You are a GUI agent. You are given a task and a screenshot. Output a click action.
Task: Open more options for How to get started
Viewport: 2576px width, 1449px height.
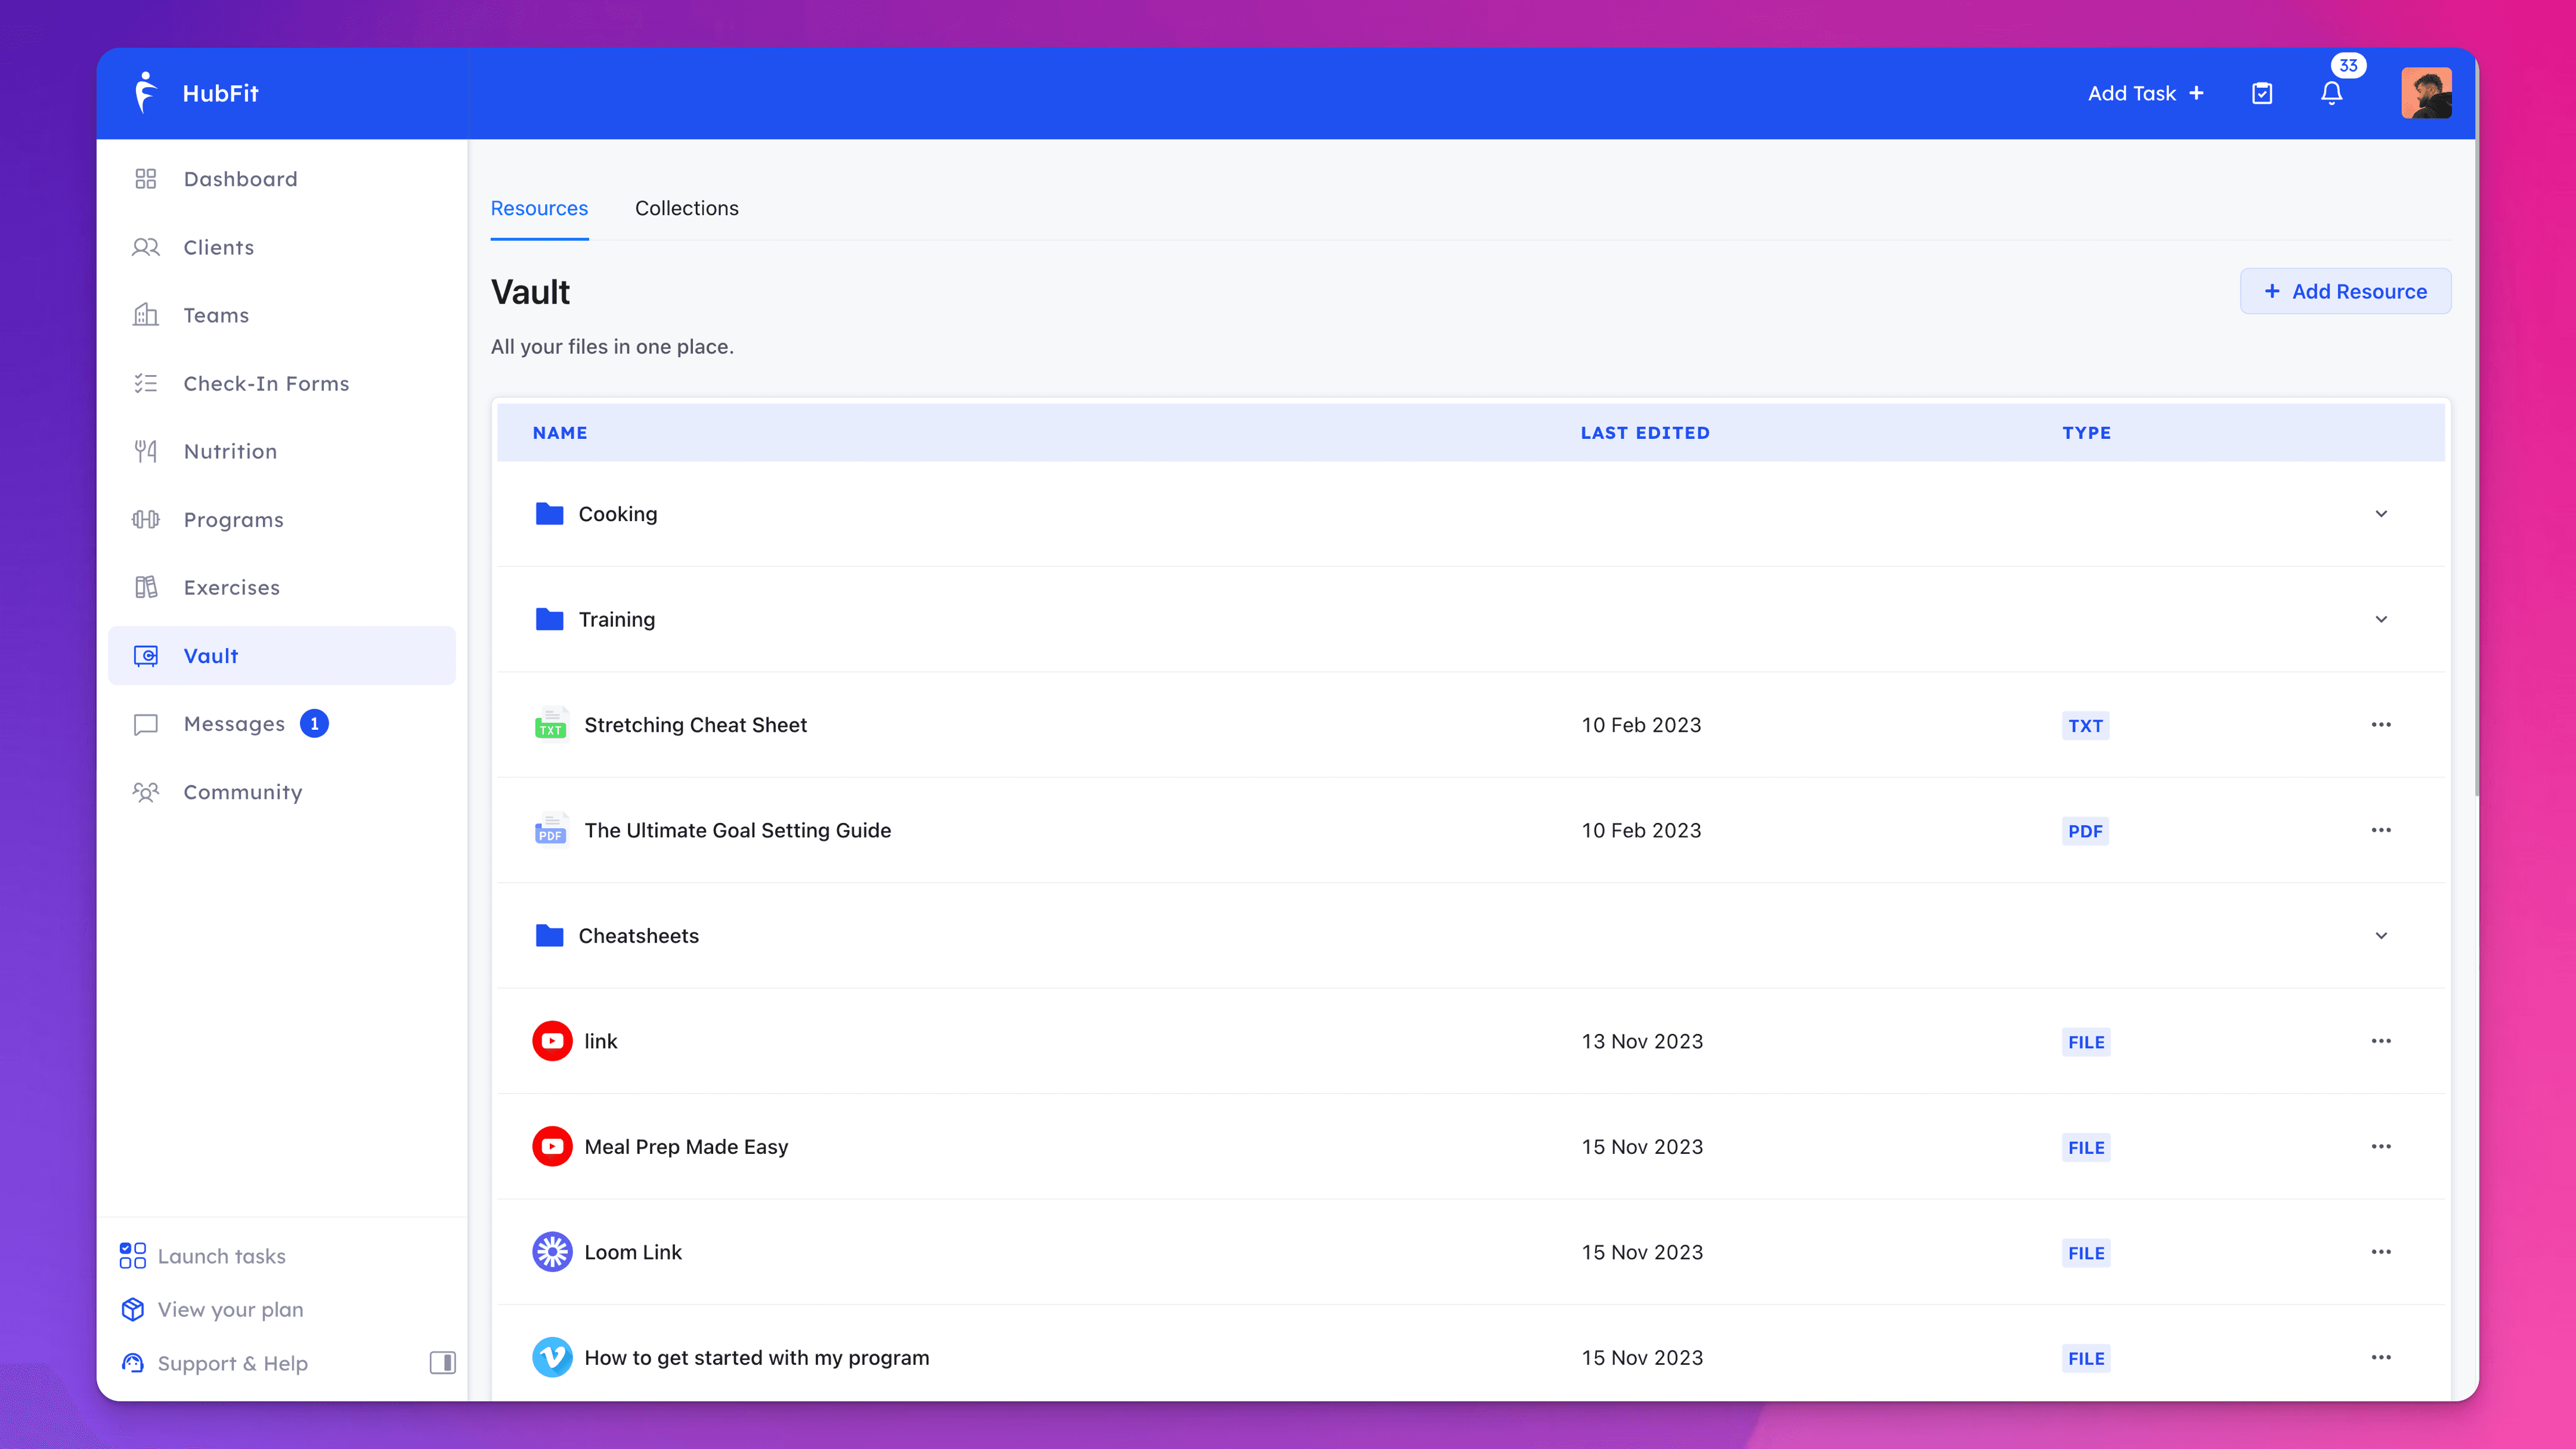coord(2381,1357)
